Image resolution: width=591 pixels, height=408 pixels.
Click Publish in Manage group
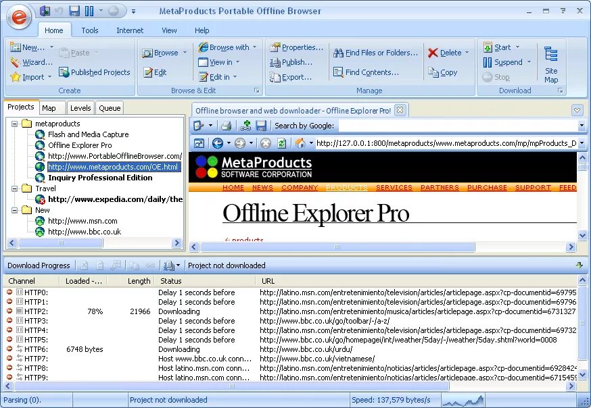click(x=291, y=62)
